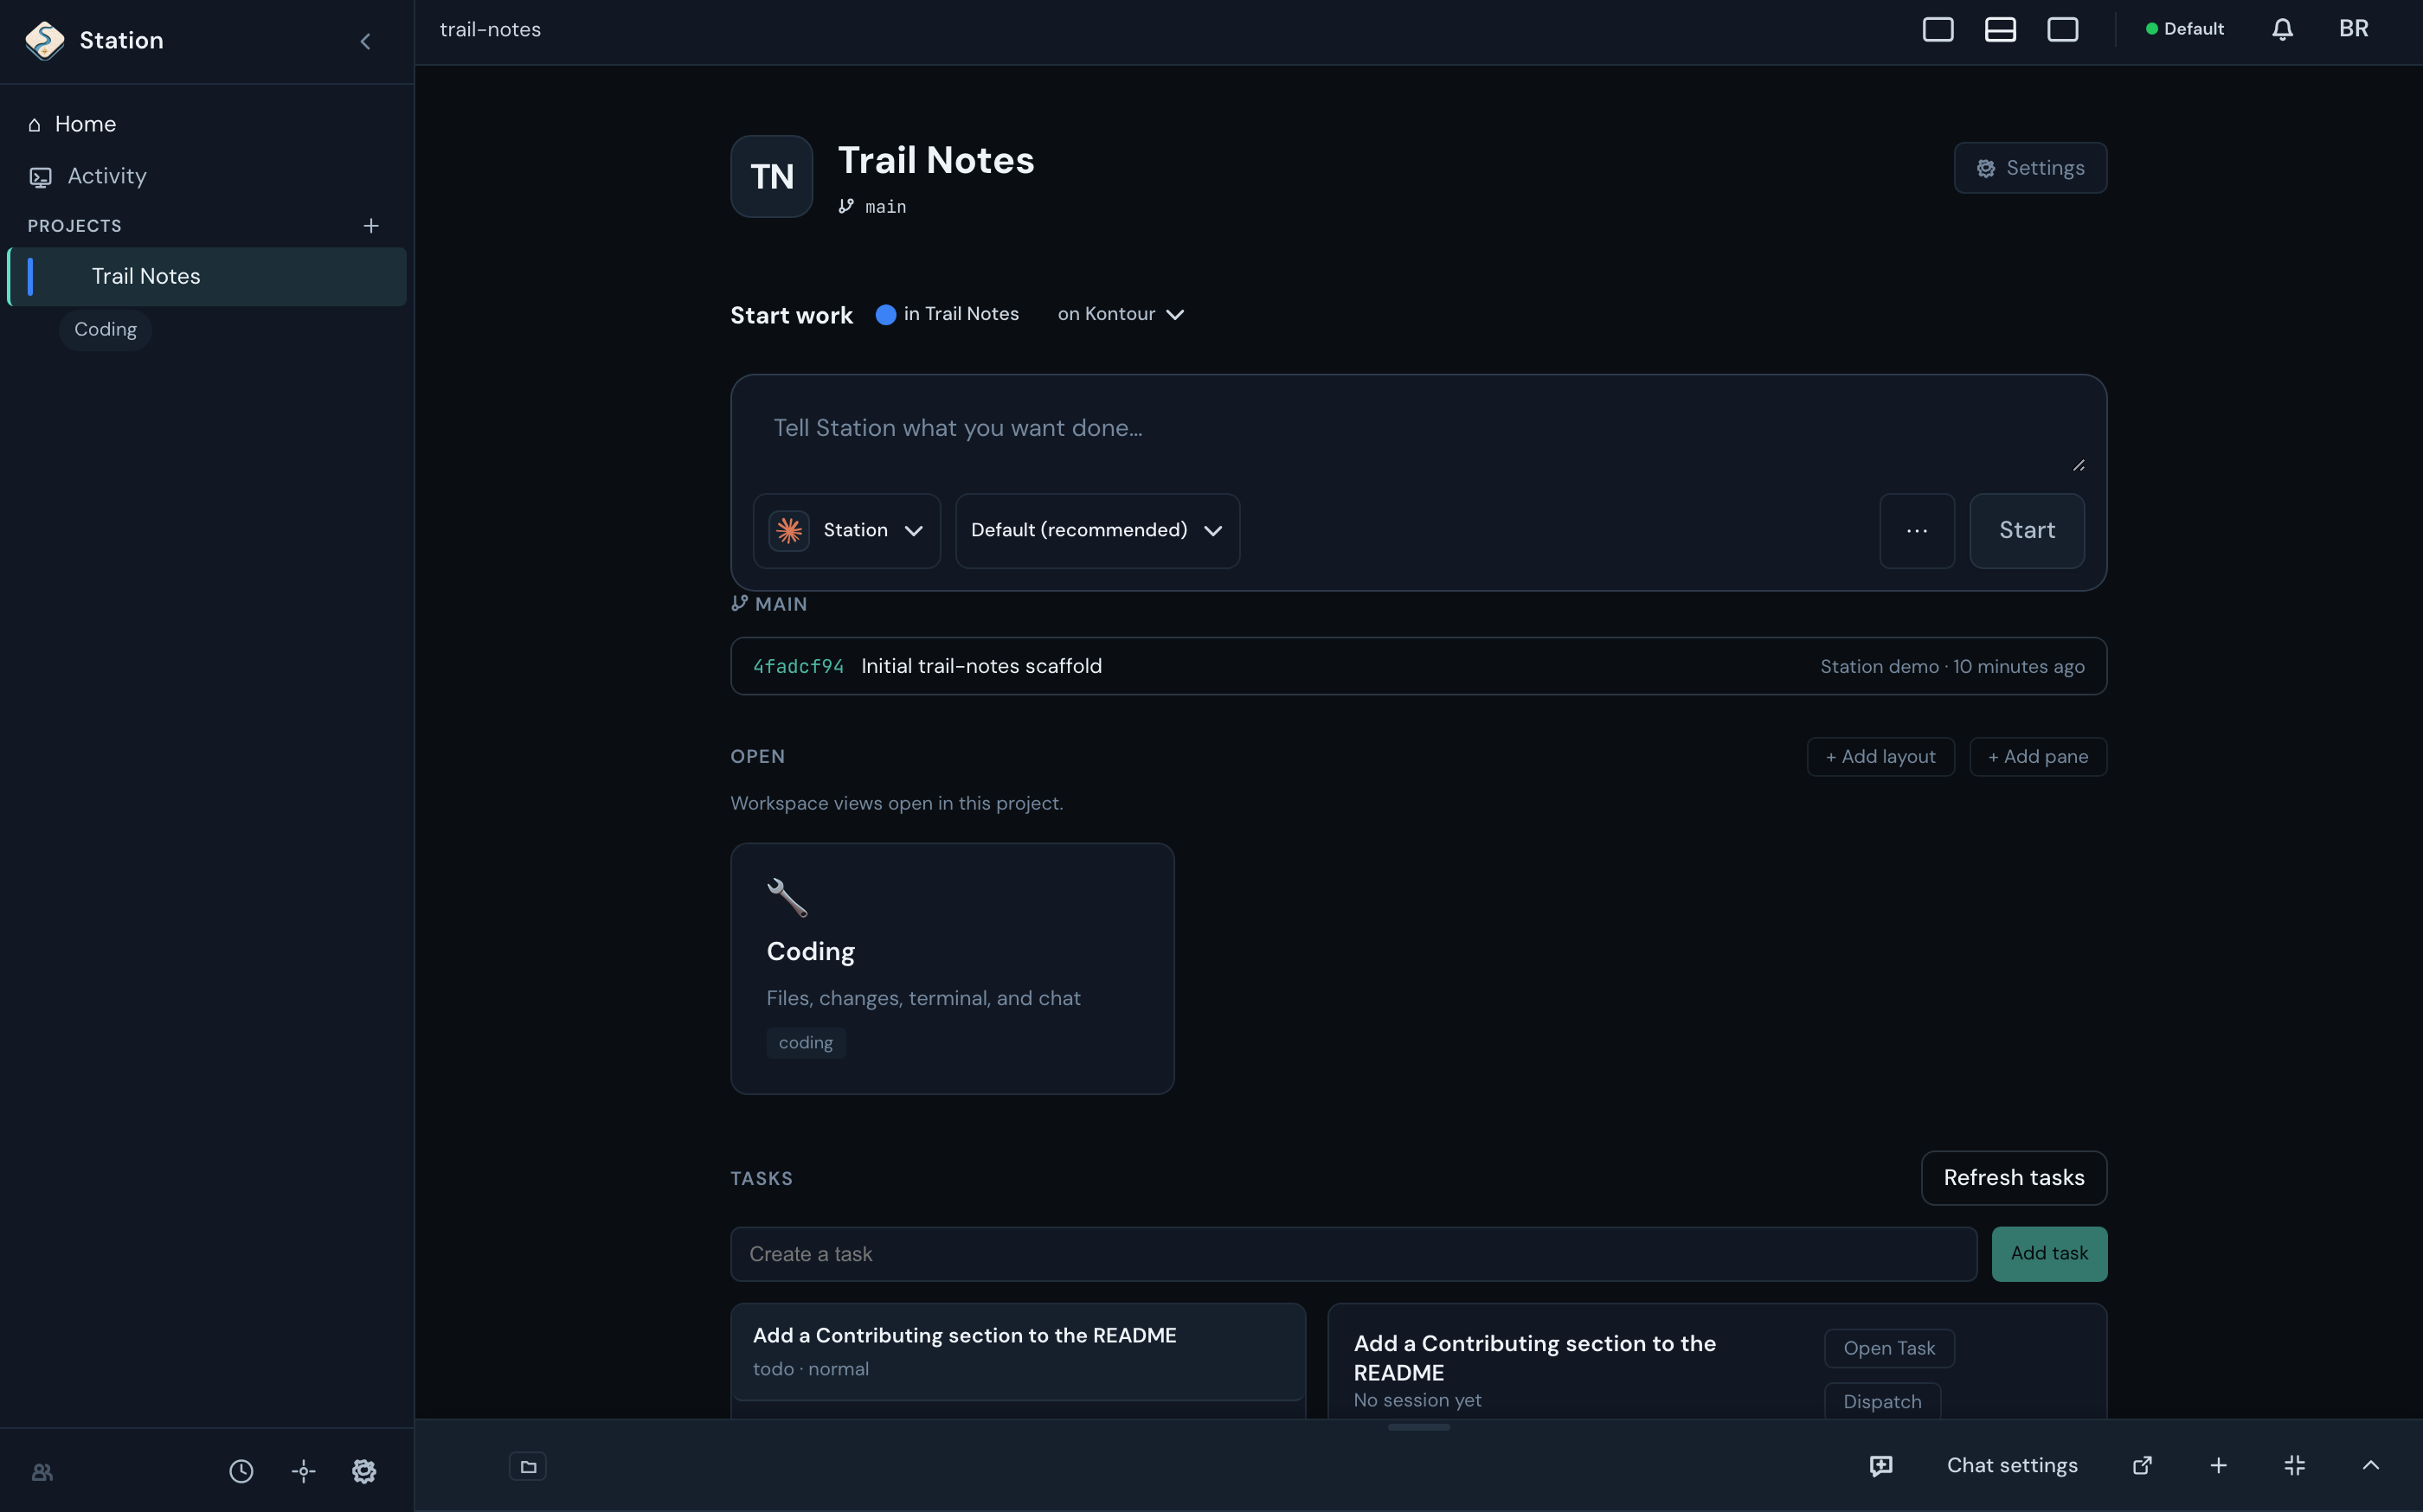Open the Coding view under Trail Notes
This screenshot has width=2423, height=1512.
click(105, 330)
